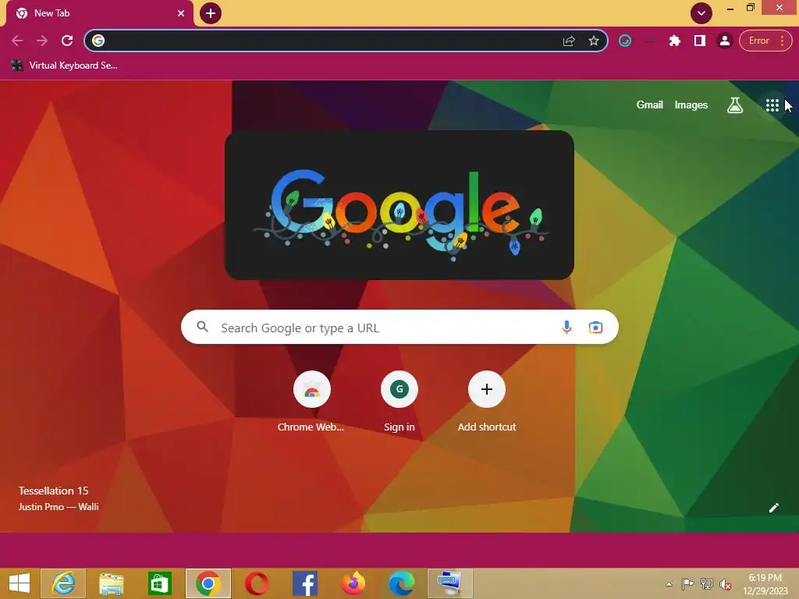Click Add shortcut button
The width and height of the screenshot is (799, 599).
(487, 402)
